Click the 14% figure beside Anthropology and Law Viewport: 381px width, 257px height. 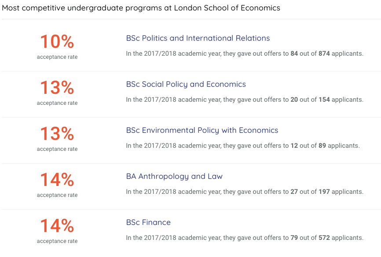[57, 180]
